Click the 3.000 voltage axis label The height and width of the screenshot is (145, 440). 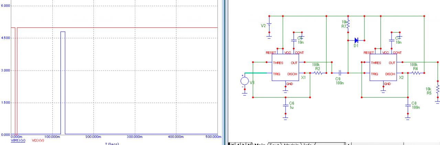coord(5,70)
